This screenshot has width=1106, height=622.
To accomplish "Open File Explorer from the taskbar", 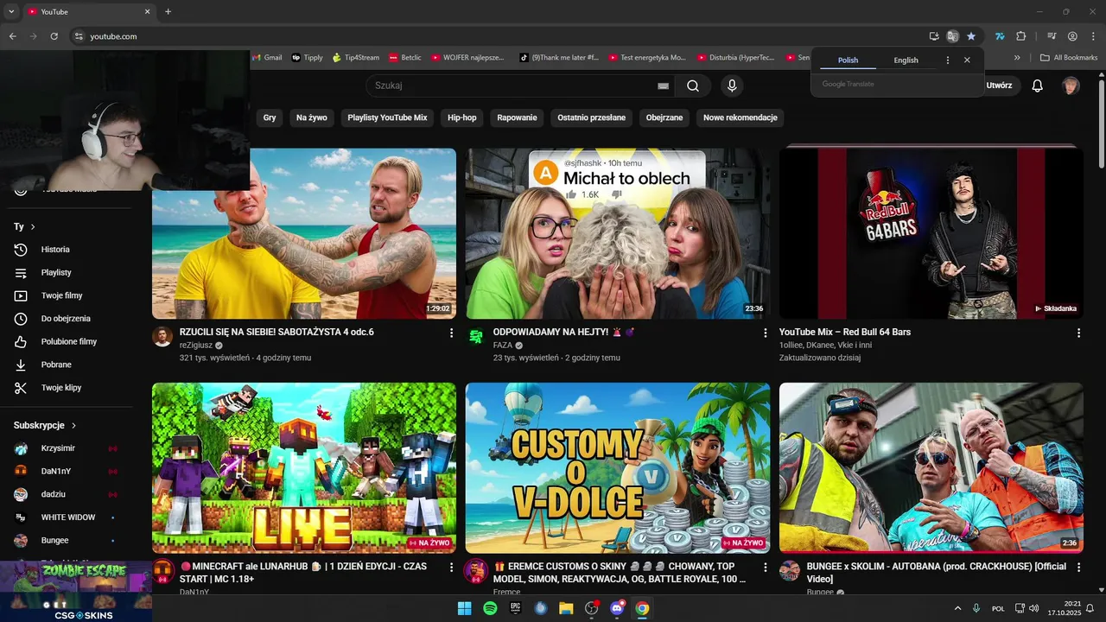I will (x=566, y=608).
